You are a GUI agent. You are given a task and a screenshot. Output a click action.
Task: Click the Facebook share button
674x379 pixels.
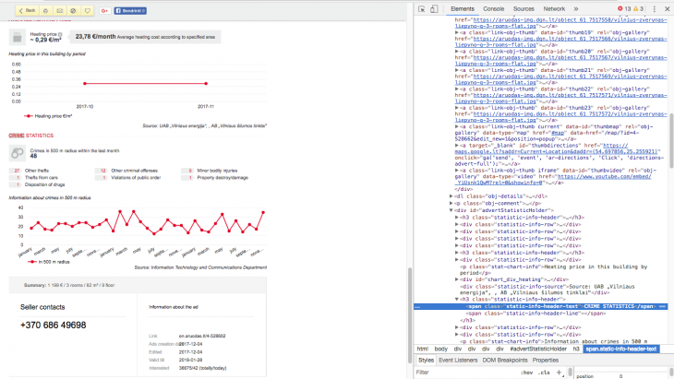pos(132,9)
